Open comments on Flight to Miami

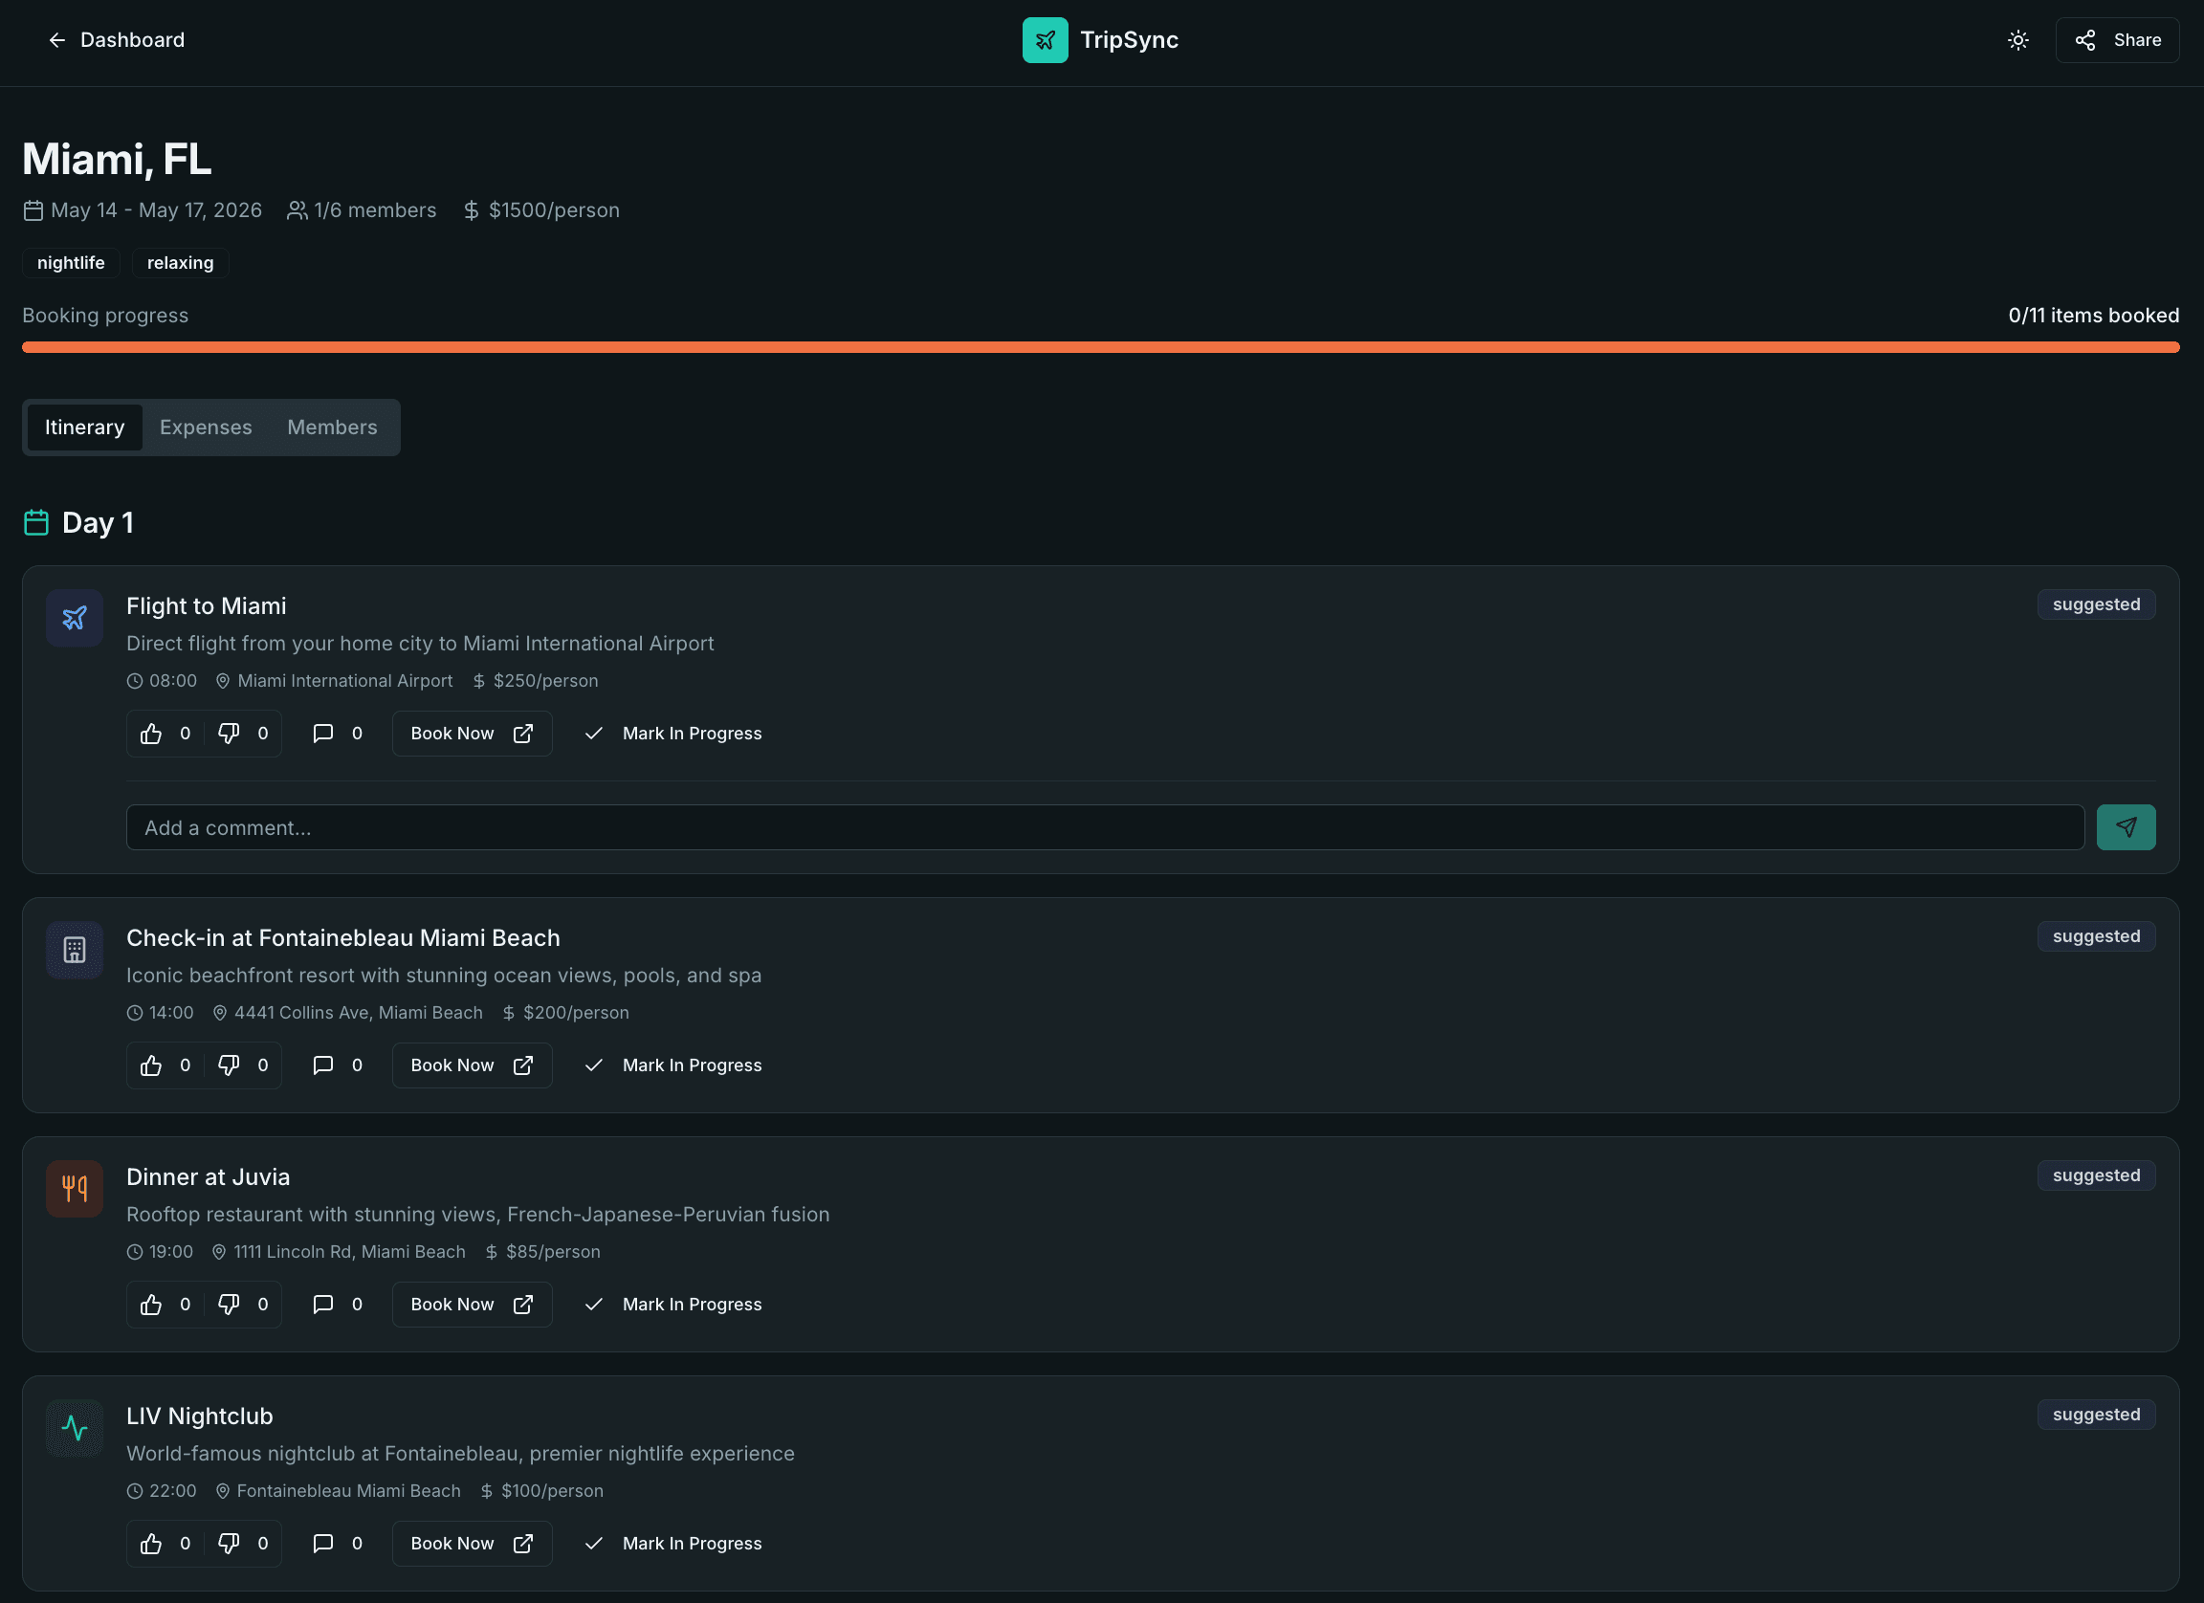(338, 734)
